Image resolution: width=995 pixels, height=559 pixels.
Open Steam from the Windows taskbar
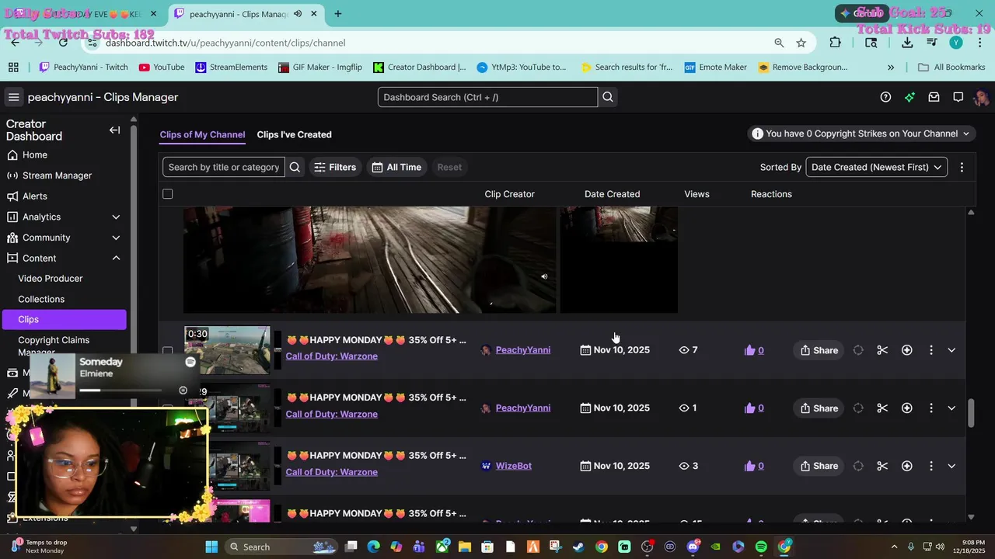(578, 547)
